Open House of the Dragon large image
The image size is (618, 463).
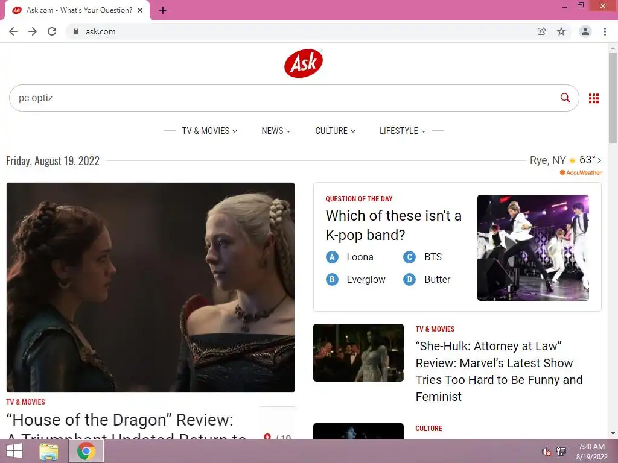tap(150, 288)
